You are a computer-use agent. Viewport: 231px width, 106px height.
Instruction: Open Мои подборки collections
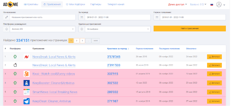tap(75, 4)
